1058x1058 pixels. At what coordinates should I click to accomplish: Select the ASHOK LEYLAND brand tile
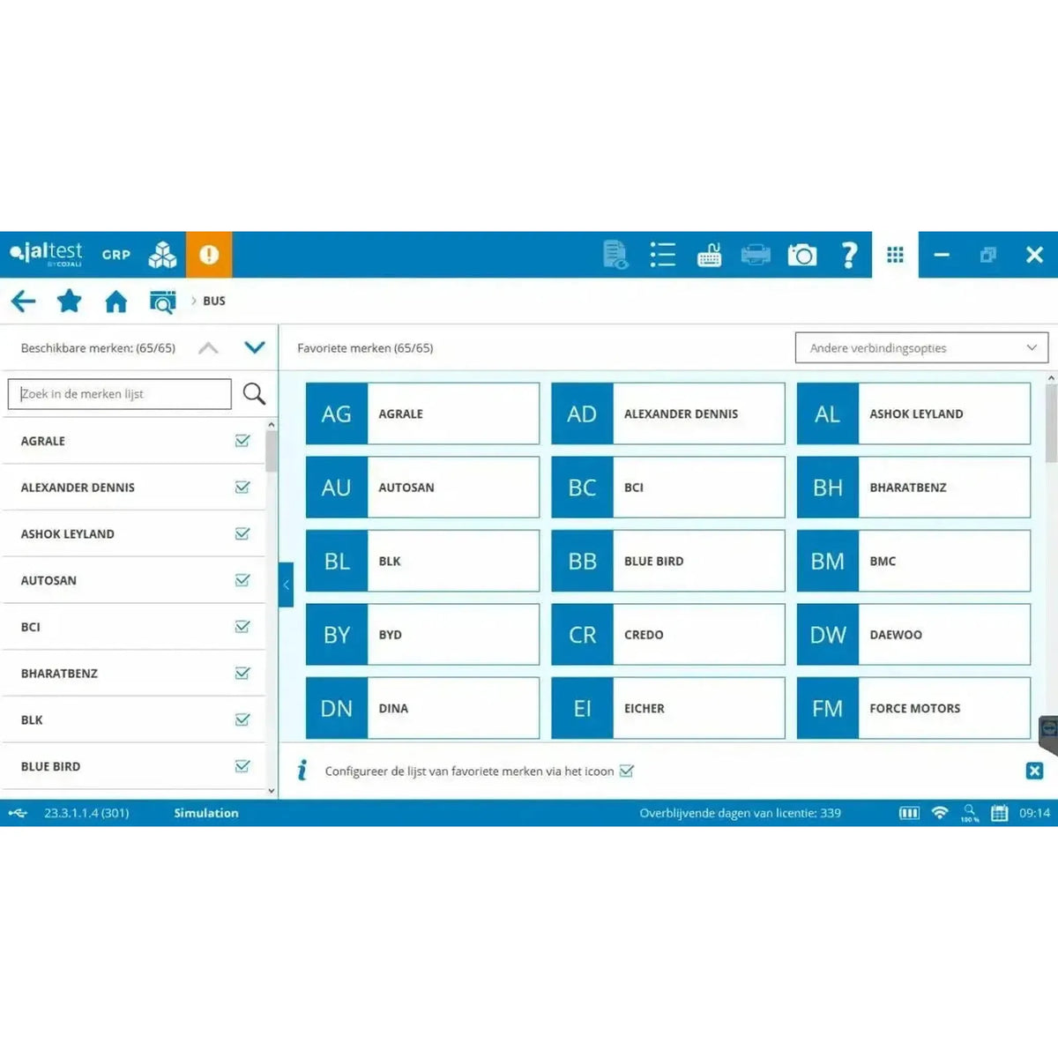[913, 414]
